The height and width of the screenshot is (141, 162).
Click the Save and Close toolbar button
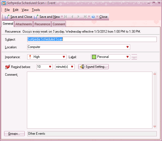[18, 17]
